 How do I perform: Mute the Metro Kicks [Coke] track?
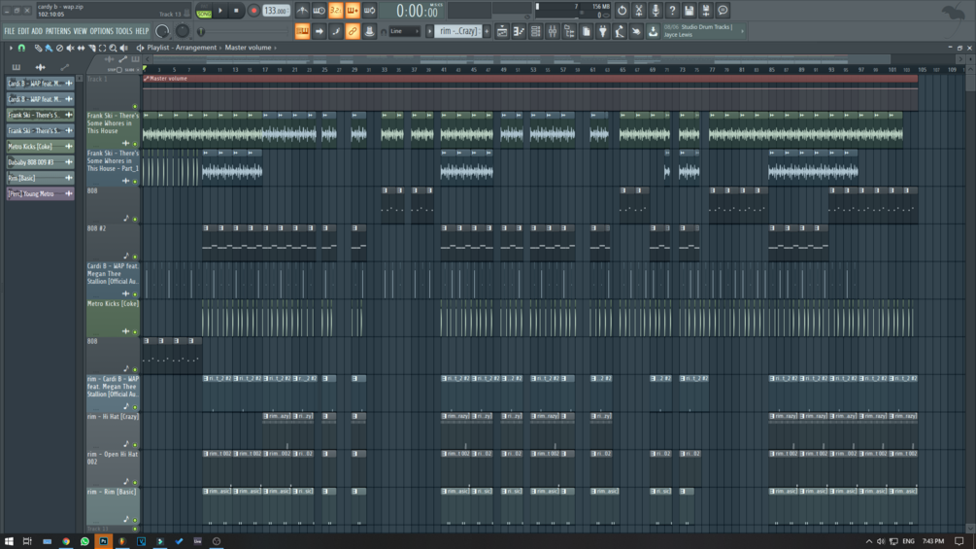point(135,331)
